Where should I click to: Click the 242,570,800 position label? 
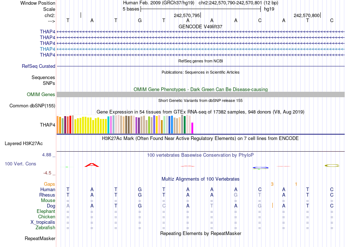pyautogui.click(x=307, y=15)
